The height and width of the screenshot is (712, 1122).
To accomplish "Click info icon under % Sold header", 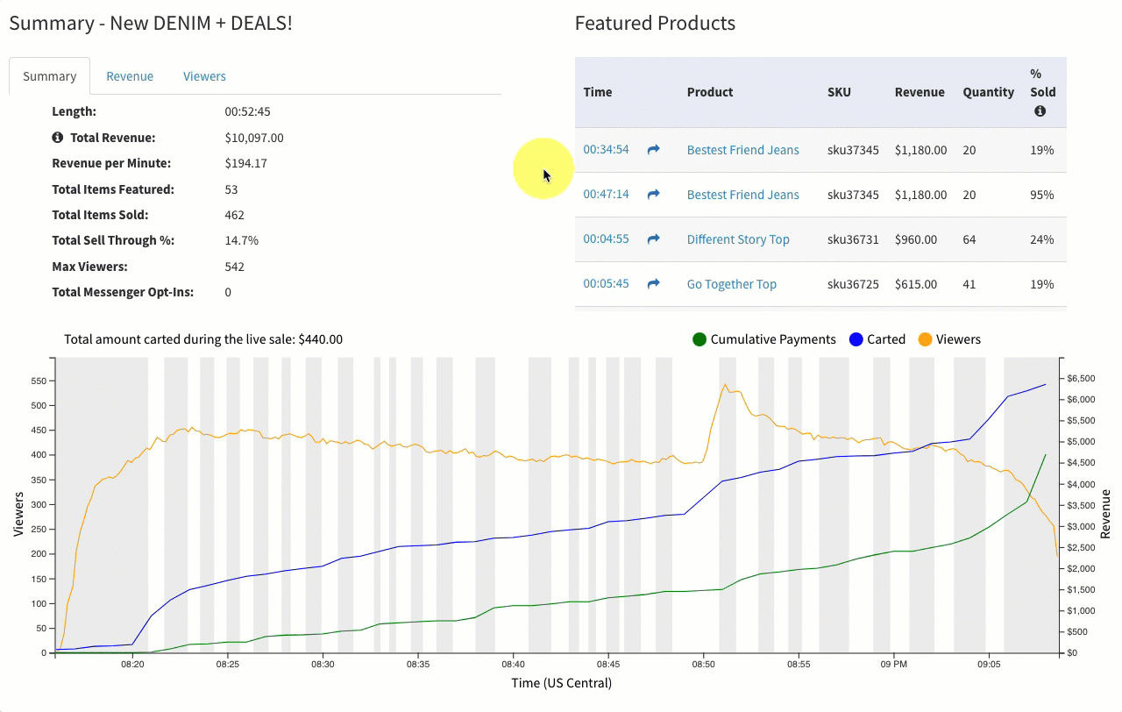I will (x=1040, y=111).
